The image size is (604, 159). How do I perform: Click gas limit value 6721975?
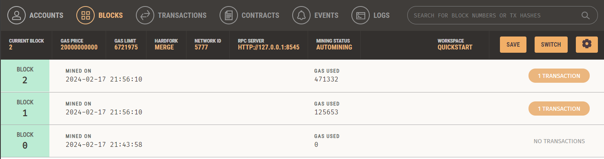coord(126,47)
